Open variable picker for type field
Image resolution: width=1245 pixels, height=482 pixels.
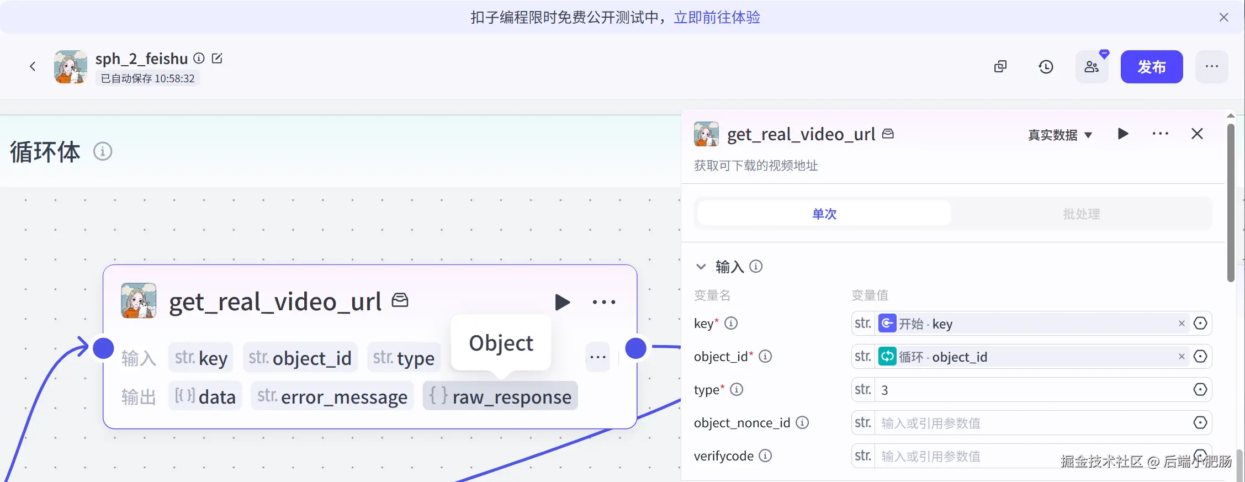[1200, 389]
